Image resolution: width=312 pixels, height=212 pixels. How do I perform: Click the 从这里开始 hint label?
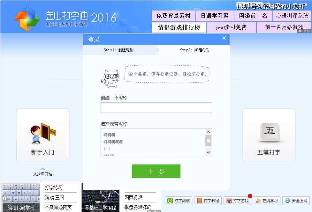(42, 174)
